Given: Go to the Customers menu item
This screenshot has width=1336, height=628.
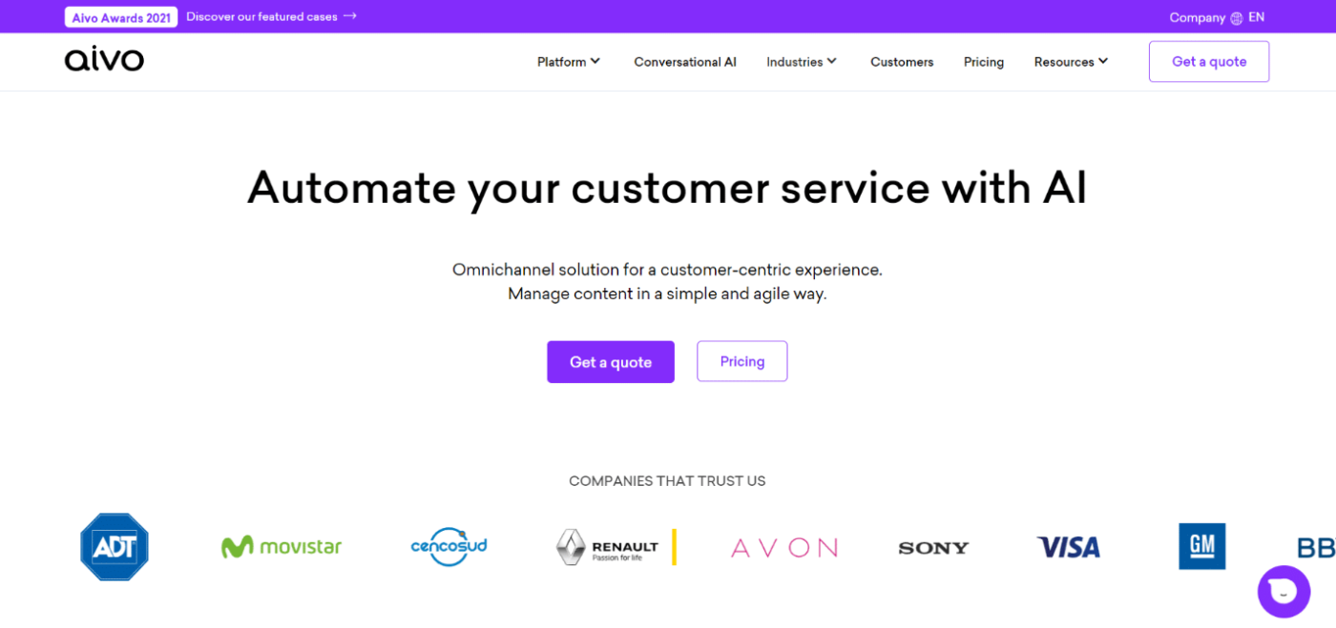Looking at the screenshot, I should 902,62.
